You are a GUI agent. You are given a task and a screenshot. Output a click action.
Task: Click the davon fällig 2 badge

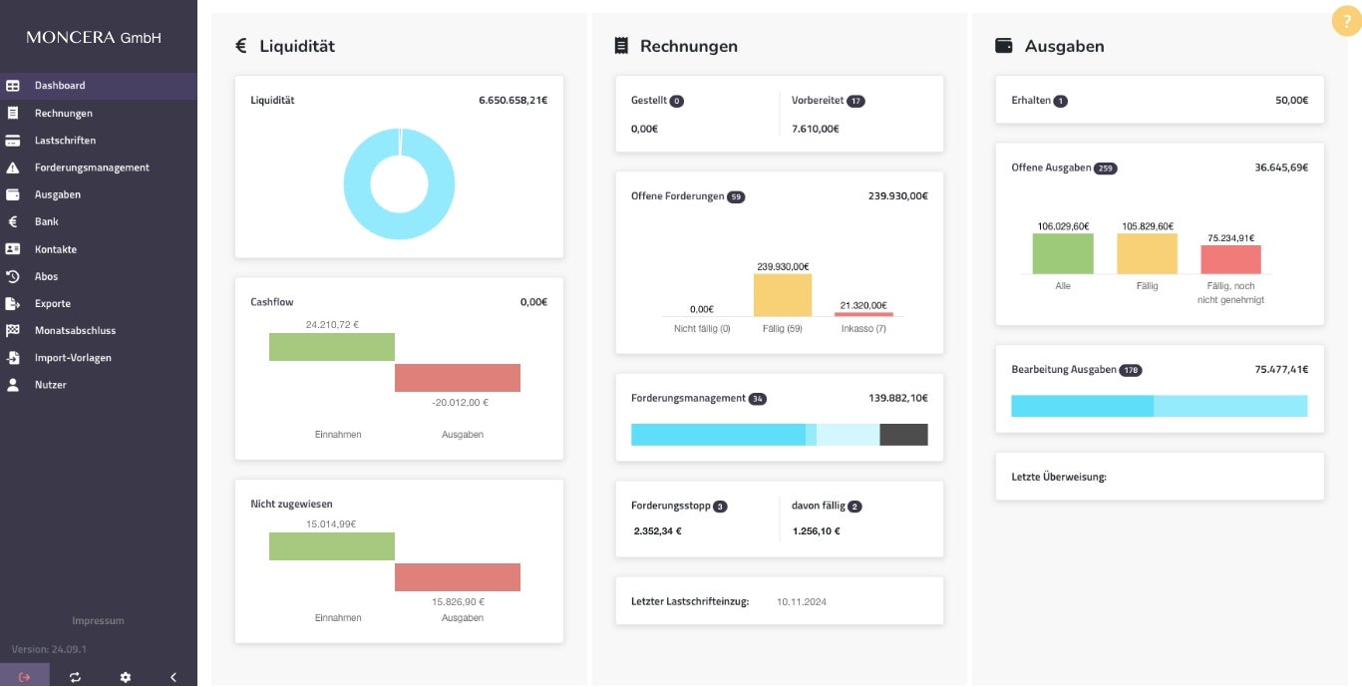click(854, 507)
